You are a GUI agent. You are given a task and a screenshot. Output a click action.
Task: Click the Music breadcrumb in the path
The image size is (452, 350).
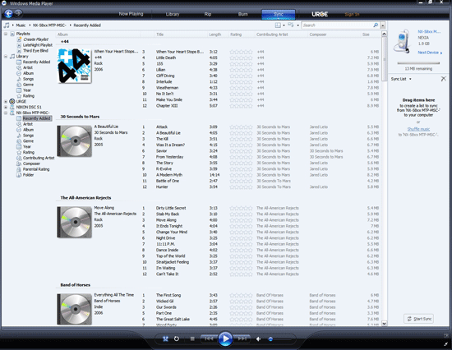coord(21,25)
